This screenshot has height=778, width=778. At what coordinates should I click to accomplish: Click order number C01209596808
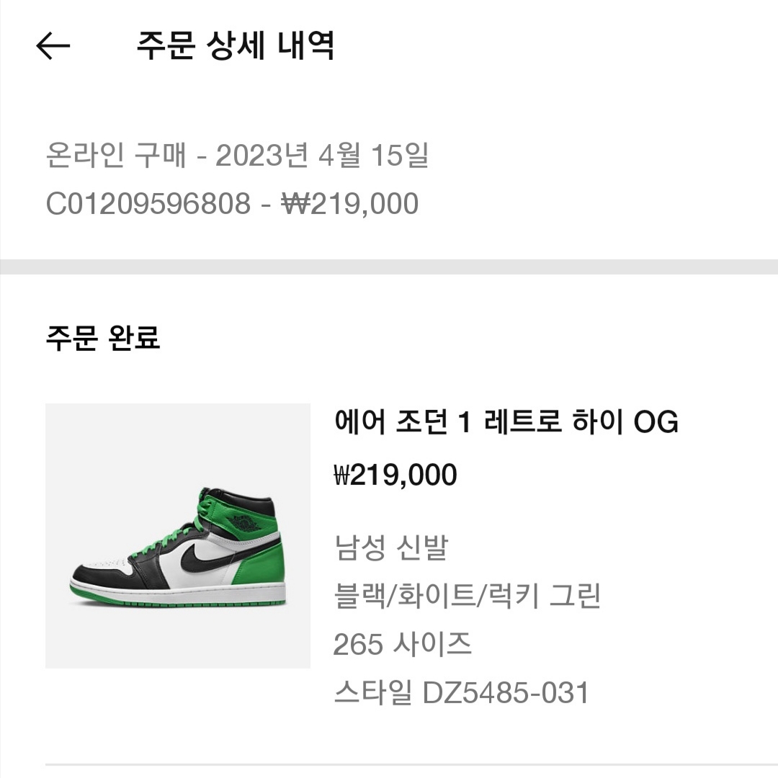148,204
